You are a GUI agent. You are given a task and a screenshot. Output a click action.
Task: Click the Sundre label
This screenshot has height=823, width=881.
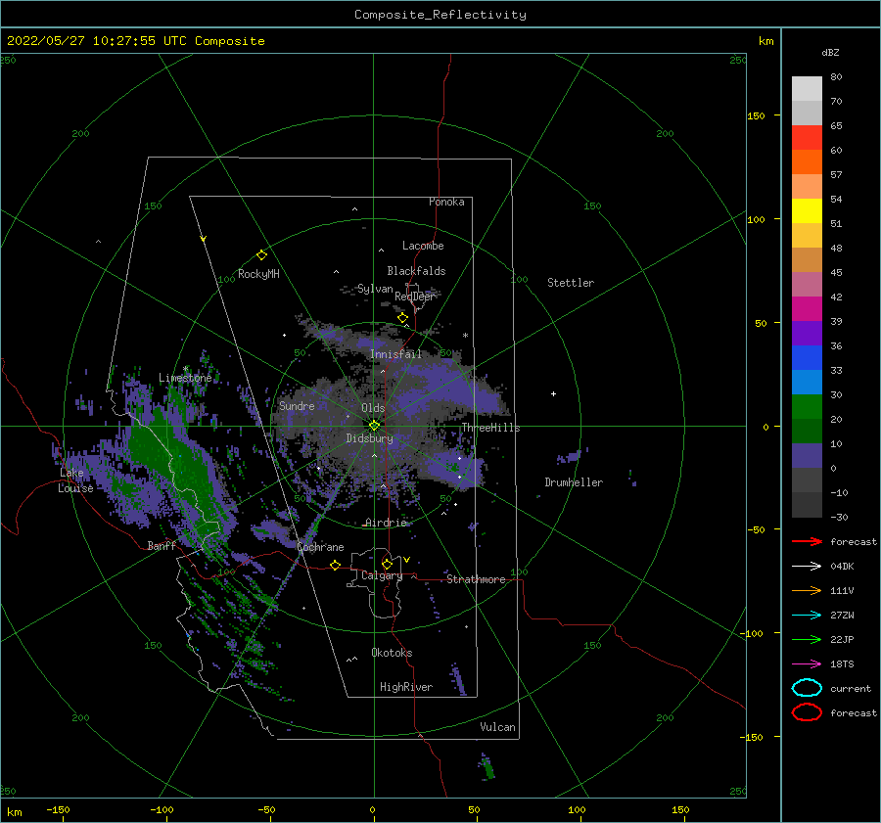(x=297, y=405)
